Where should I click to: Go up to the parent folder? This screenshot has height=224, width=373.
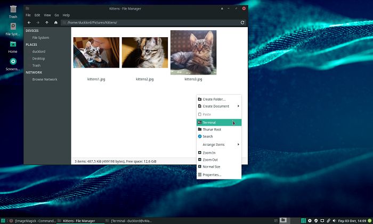pos(47,23)
